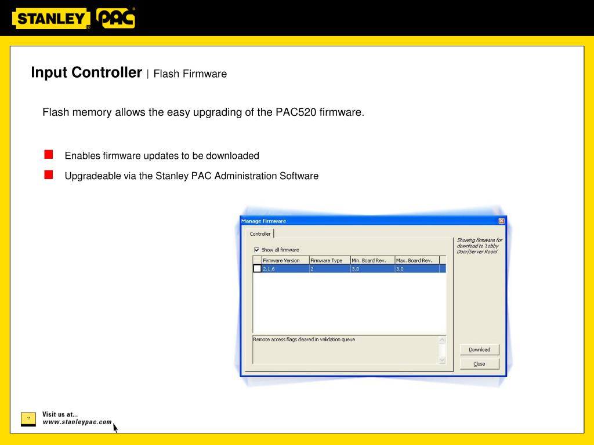Tick the checkbox for firmware 2.1.6 row

(x=257, y=269)
